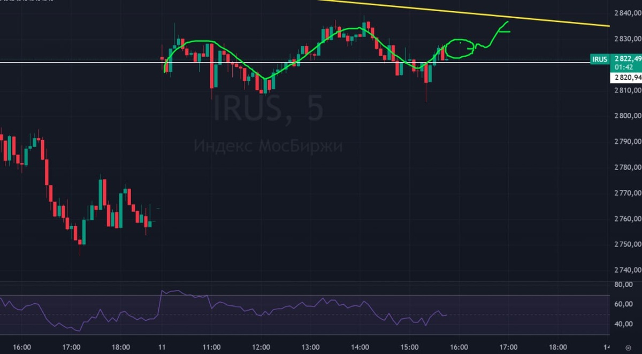642x354 pixels.
Task: Click the first 17:00 time axis label
Action: 71,347
